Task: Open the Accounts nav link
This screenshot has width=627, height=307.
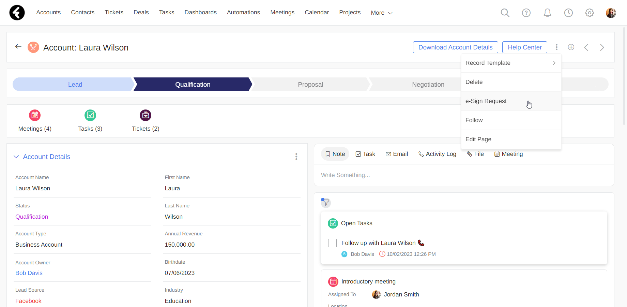Action: pos(48,12)
